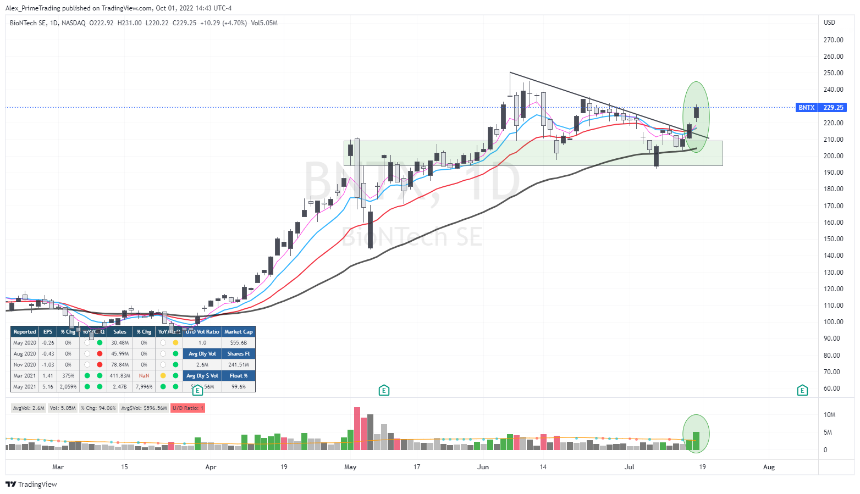Click the Apr date axis label
The width and height of the screenshot is (860, 494).
pos(211,467)
